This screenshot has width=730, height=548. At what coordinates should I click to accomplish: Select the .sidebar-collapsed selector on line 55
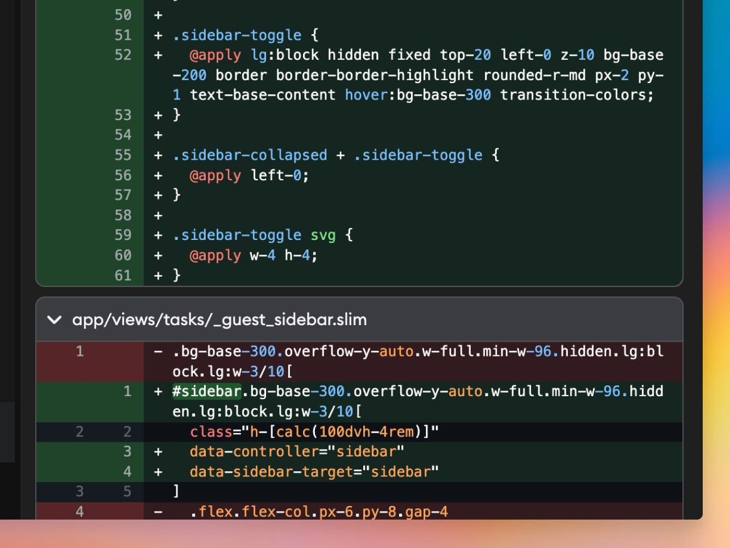point(250,155)
